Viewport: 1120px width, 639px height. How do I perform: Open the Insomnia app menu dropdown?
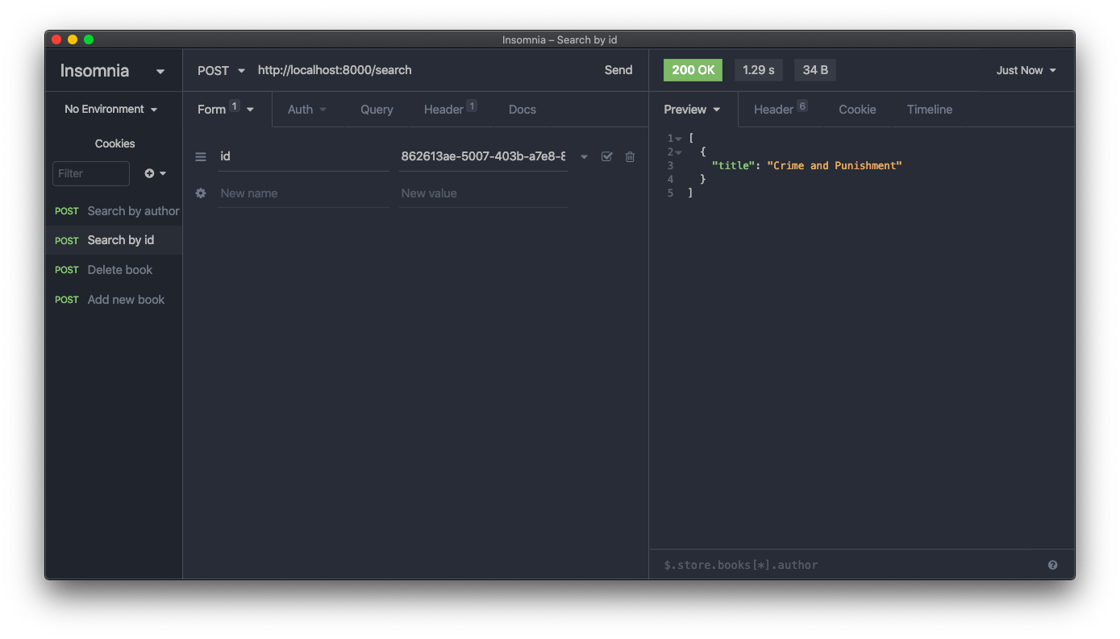[x=160, y=72]
